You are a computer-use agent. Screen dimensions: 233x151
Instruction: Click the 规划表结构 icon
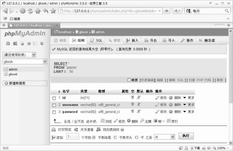(x=98, y=130)
